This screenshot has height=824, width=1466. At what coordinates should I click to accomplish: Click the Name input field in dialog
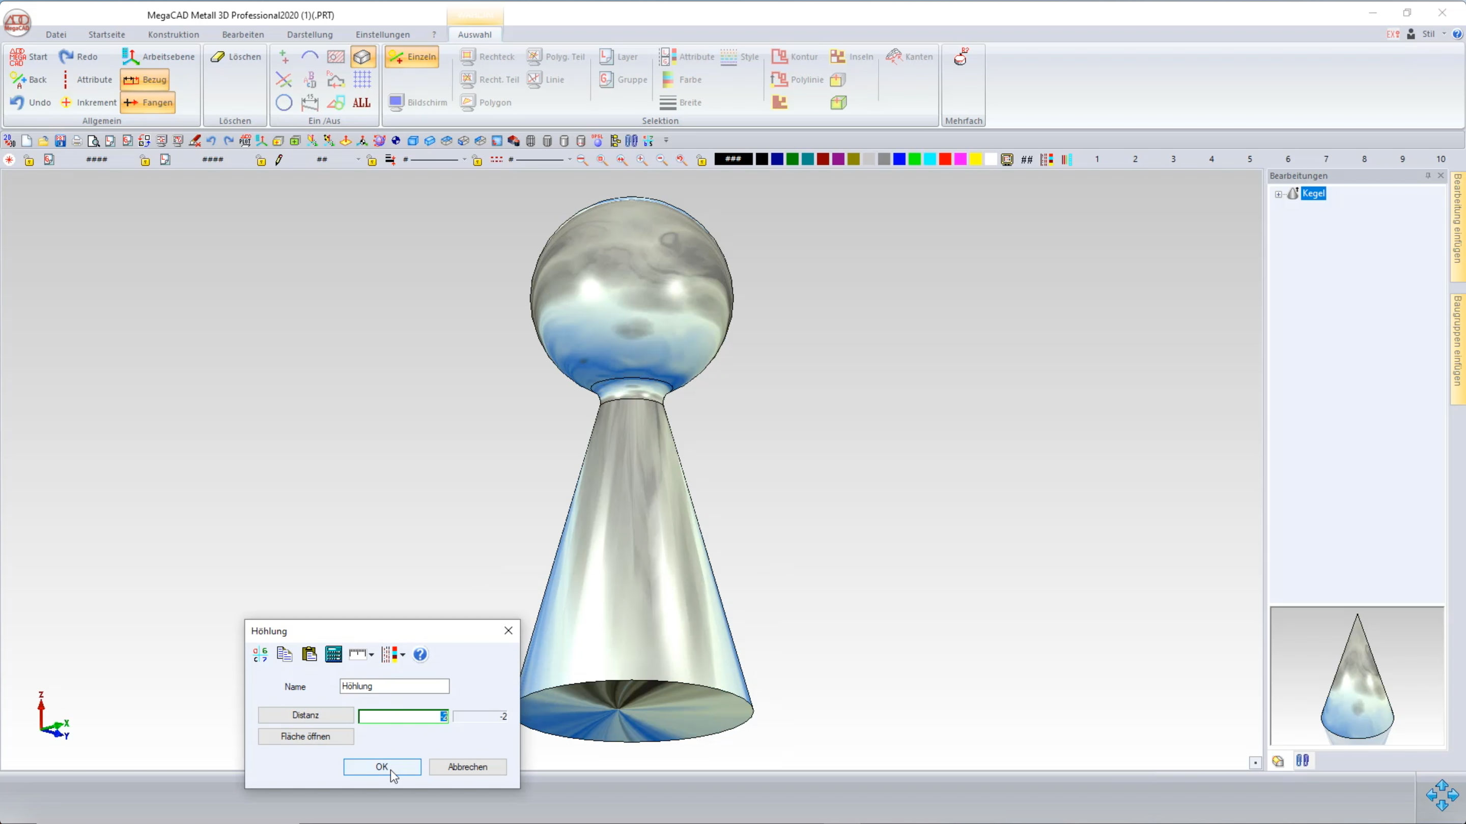coord(394,686)
